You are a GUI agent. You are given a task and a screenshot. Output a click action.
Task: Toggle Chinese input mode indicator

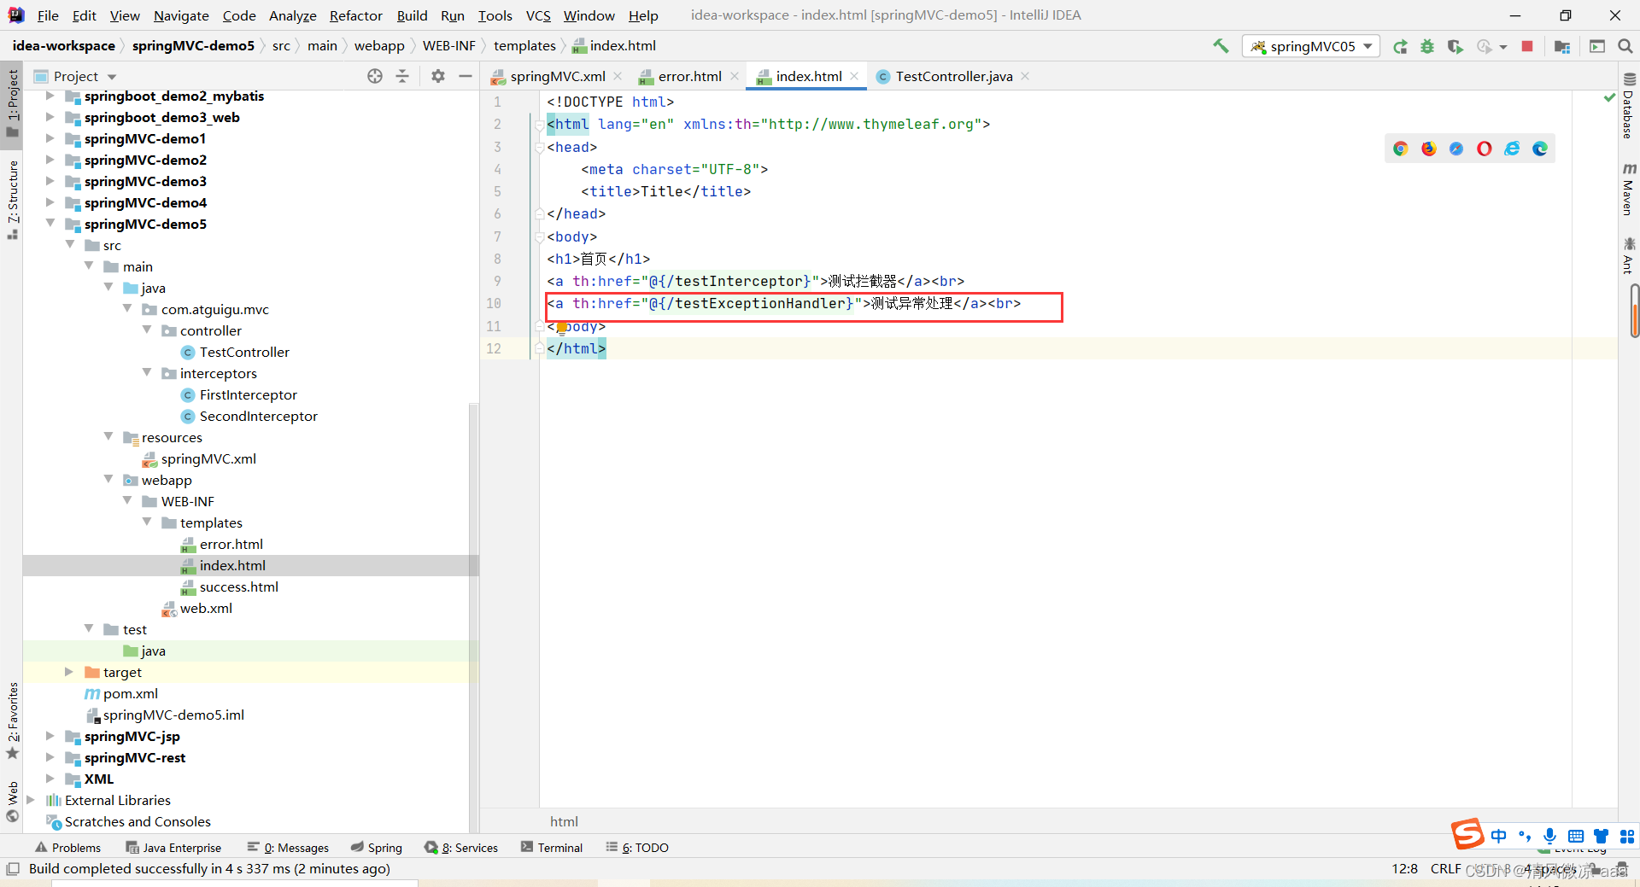pos(1499,836)
